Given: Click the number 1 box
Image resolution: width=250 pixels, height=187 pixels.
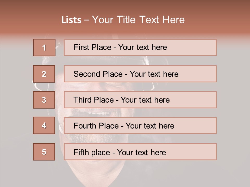Looking at the screenshot, I should 44,48.
